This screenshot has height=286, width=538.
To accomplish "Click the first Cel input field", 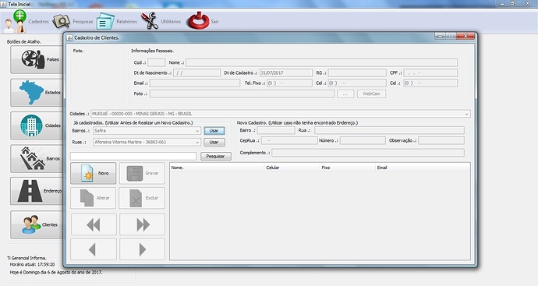I will point(357,83).
